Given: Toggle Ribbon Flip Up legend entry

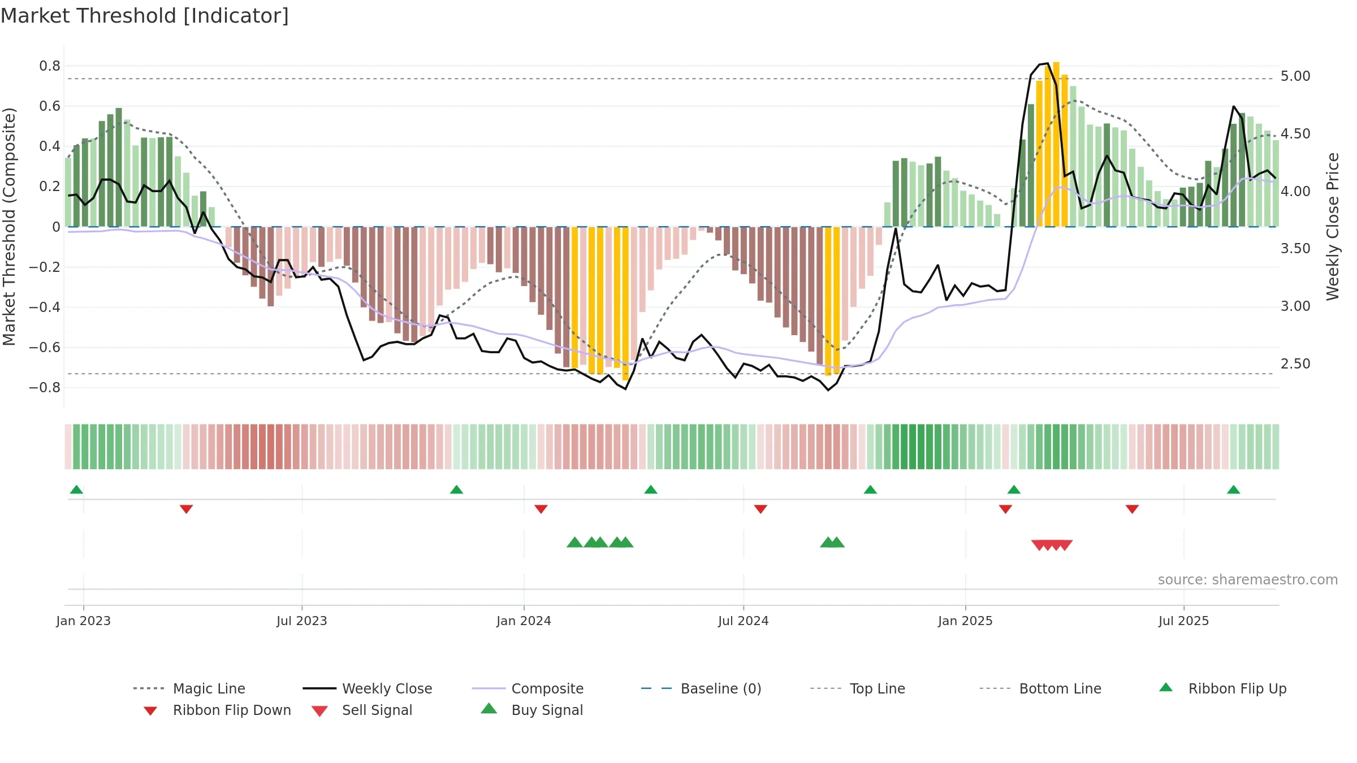Looking at the screenshot, I should (1222, 688).
